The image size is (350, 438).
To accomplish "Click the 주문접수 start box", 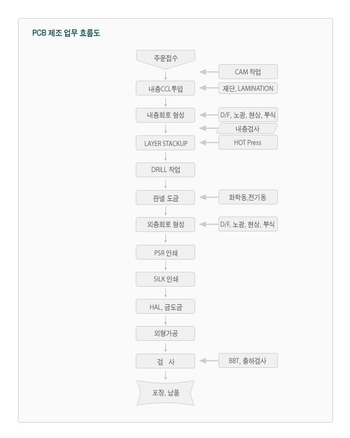I will 165,59.
